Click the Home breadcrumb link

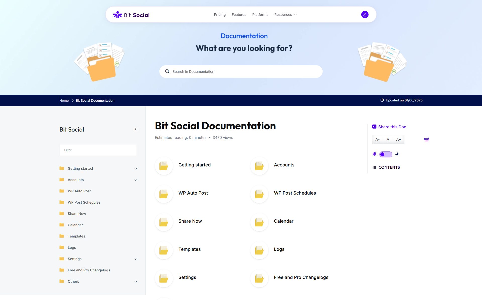tap(64, 100)
